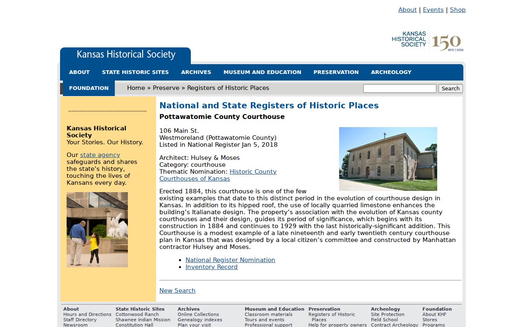The width and height of the screenshot is (523, 327).
Task: Go to Home in the breadcrumb
Action: [136, 88]
